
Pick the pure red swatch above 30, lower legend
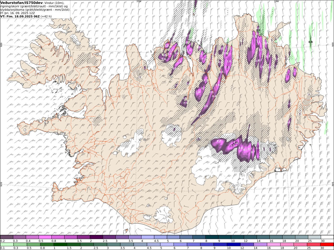click(x=327, y=245)
